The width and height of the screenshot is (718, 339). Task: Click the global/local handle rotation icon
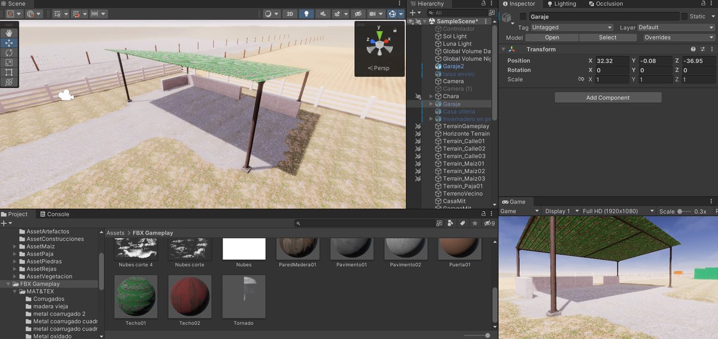pyautogui.click(x=31, y=14)
